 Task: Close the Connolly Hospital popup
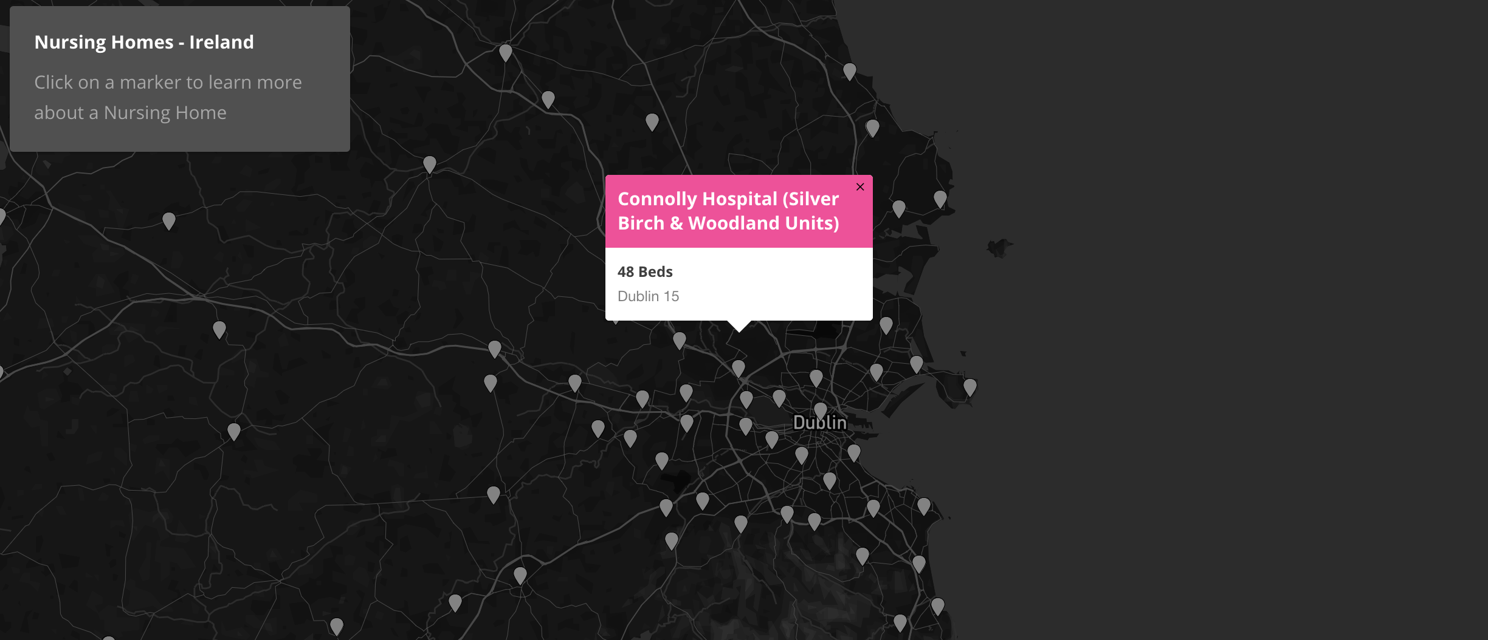point(860,187)
